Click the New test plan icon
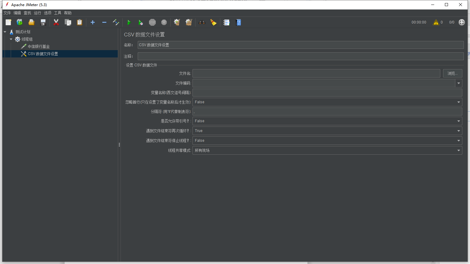The height and width of the screenshot is (264, 470). 8,22
